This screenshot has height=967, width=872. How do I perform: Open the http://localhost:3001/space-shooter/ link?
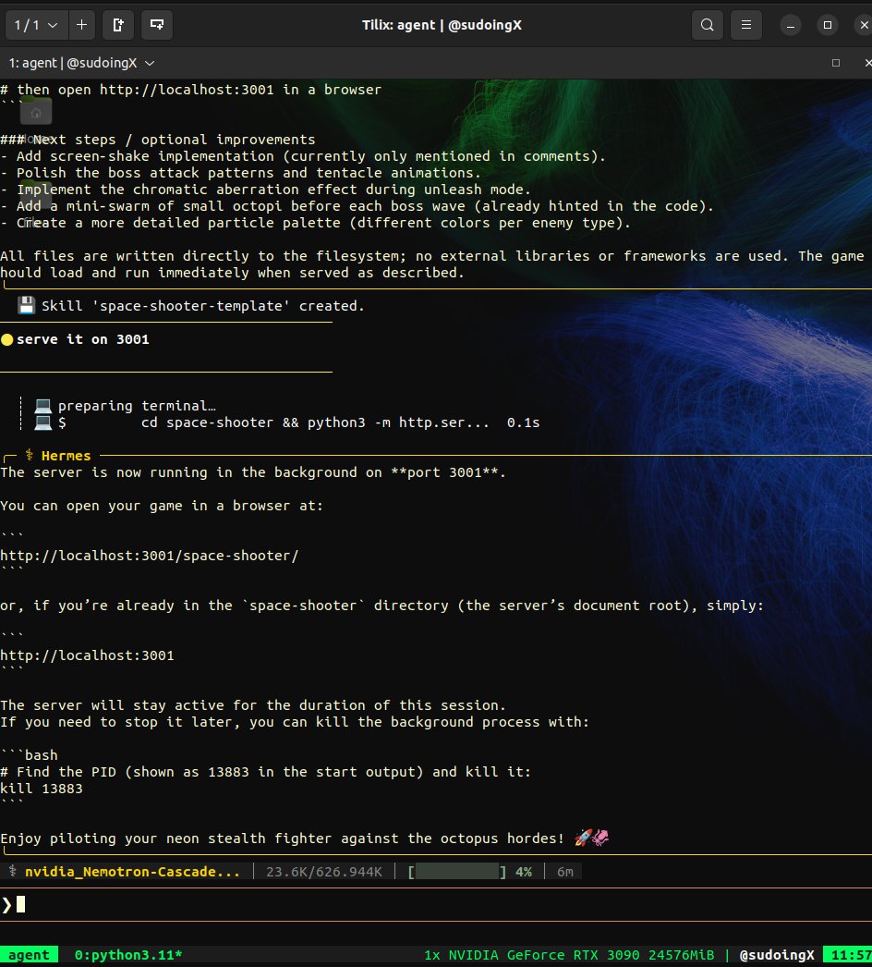tap(149, 556)
